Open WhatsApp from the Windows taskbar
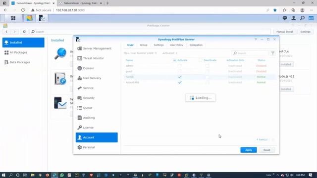Viewport: 317px width, 178px height. (x=62, y=175)
